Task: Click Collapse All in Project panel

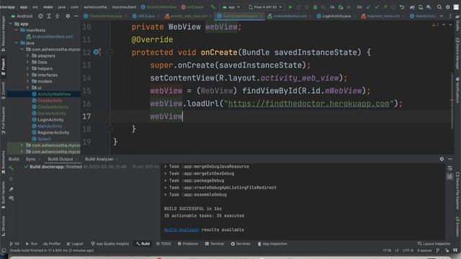Action: (x=58, y=16)
